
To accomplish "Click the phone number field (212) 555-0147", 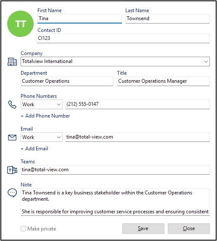I will 138,105.
